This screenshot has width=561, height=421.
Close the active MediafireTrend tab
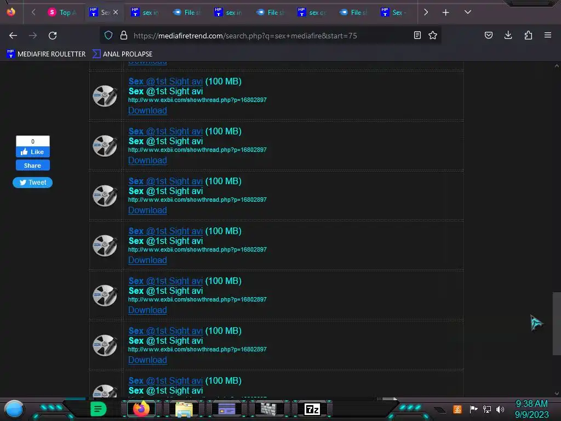pyautogui.click(x=116, y=13)
